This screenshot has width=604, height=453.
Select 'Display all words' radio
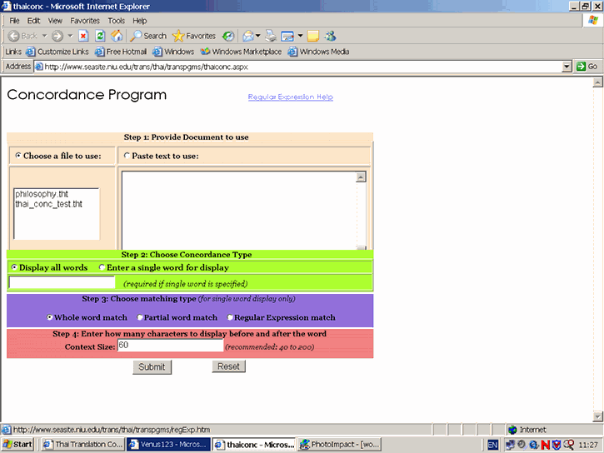tap(14, 267)
